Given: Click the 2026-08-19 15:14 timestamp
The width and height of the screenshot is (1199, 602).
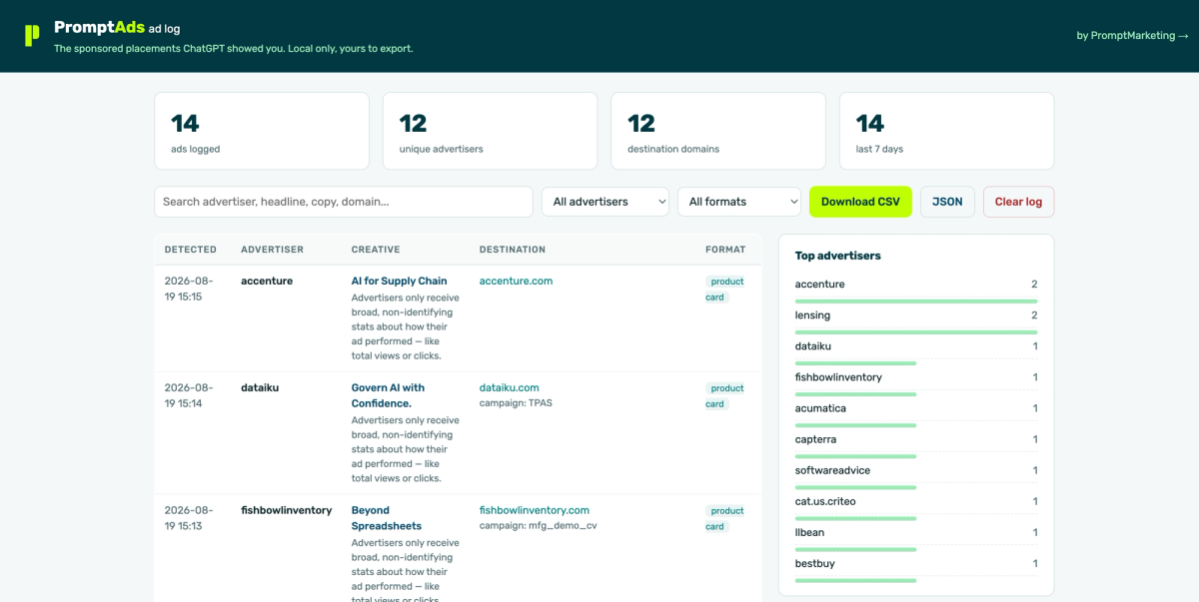Looking at the screenshot, I should click(x=189, y=395).
